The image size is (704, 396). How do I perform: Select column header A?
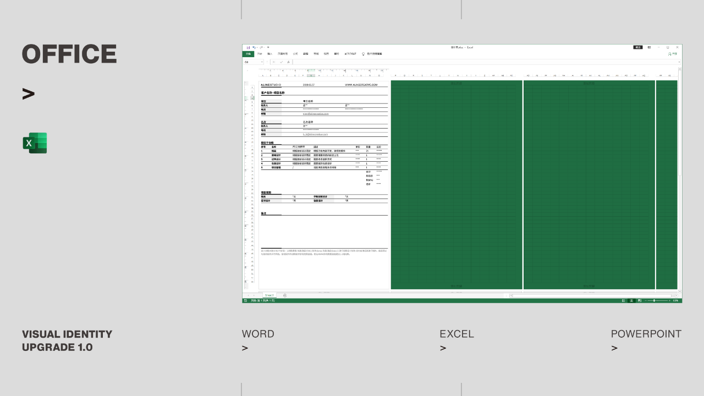point(263,75)
